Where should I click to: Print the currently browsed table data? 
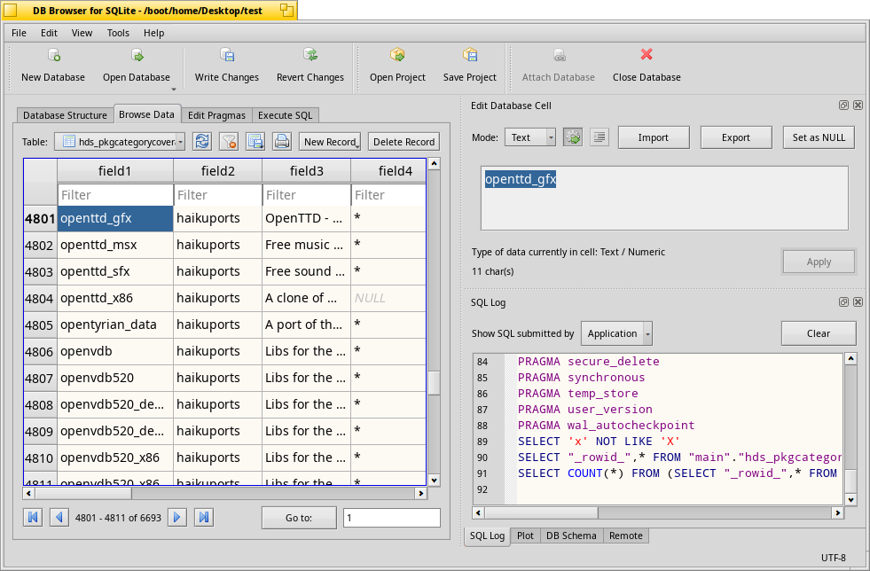282,142
